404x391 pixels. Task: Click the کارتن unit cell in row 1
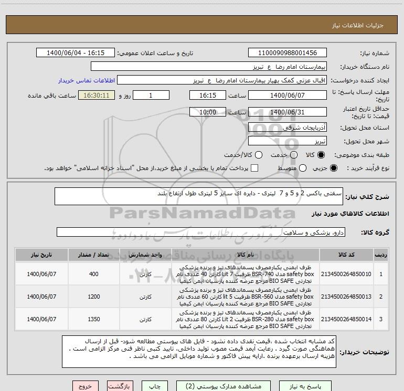pos(145,274)
